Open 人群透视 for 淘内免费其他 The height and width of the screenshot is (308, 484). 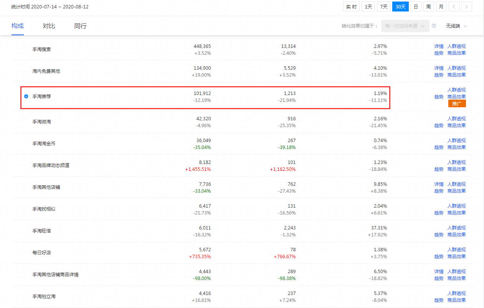click(x=456, y=68)
